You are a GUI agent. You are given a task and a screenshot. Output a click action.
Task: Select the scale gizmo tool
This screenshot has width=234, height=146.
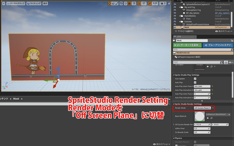tap(117, 3)
